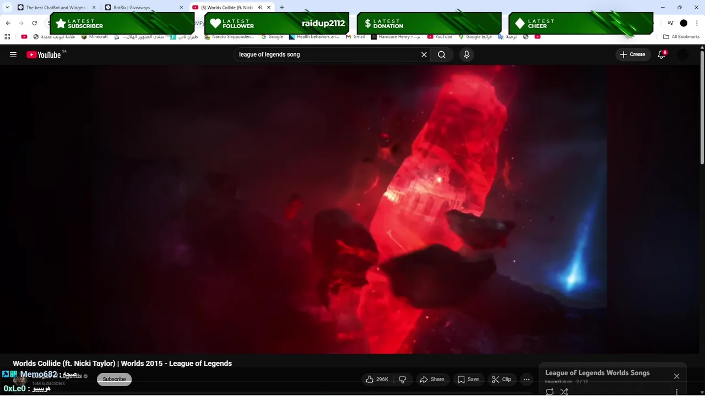Toggle playlist loop
This screenshot has height=396, width=705.
550,392
